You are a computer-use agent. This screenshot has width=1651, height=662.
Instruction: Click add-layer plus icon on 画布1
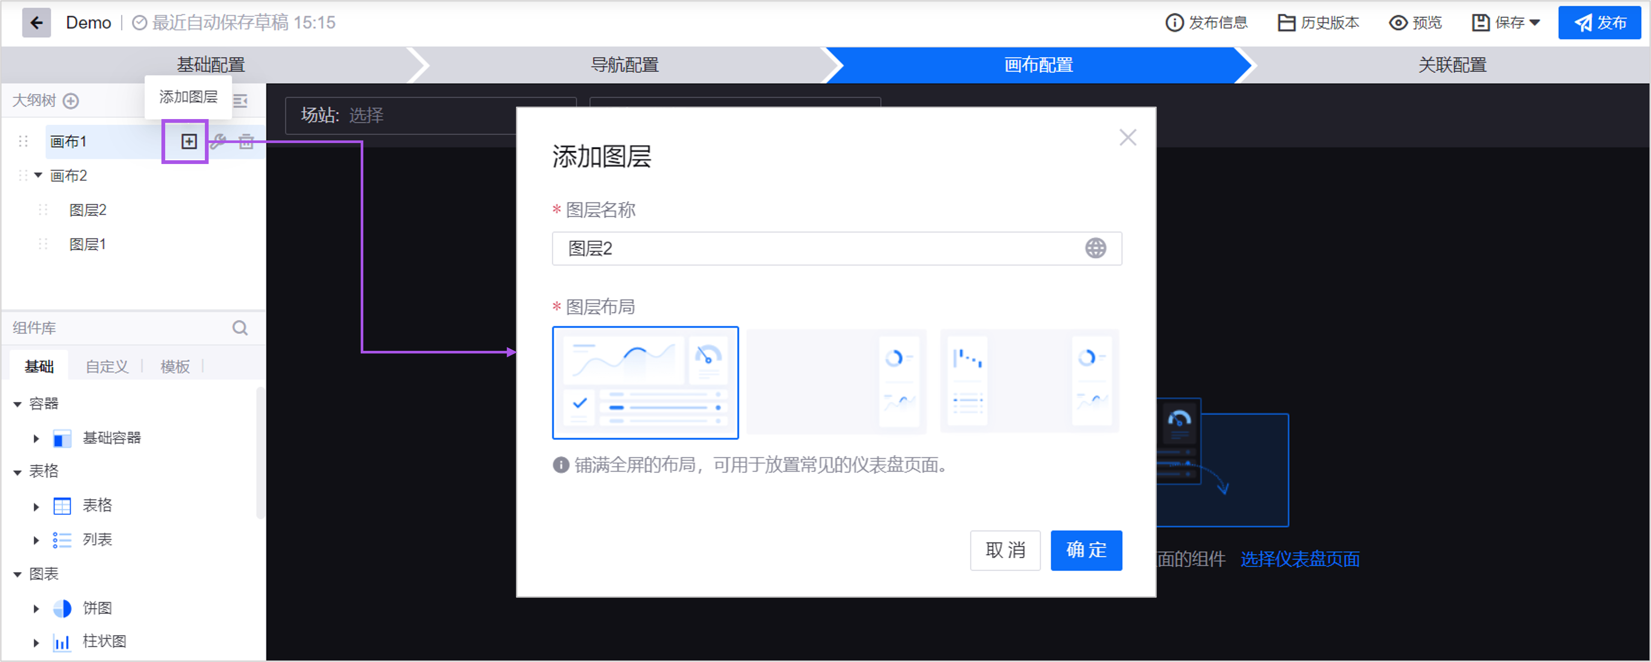188,142
